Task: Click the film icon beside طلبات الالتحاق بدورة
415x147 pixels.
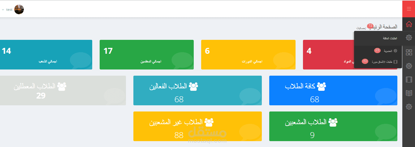Action: tap(395, 62)
